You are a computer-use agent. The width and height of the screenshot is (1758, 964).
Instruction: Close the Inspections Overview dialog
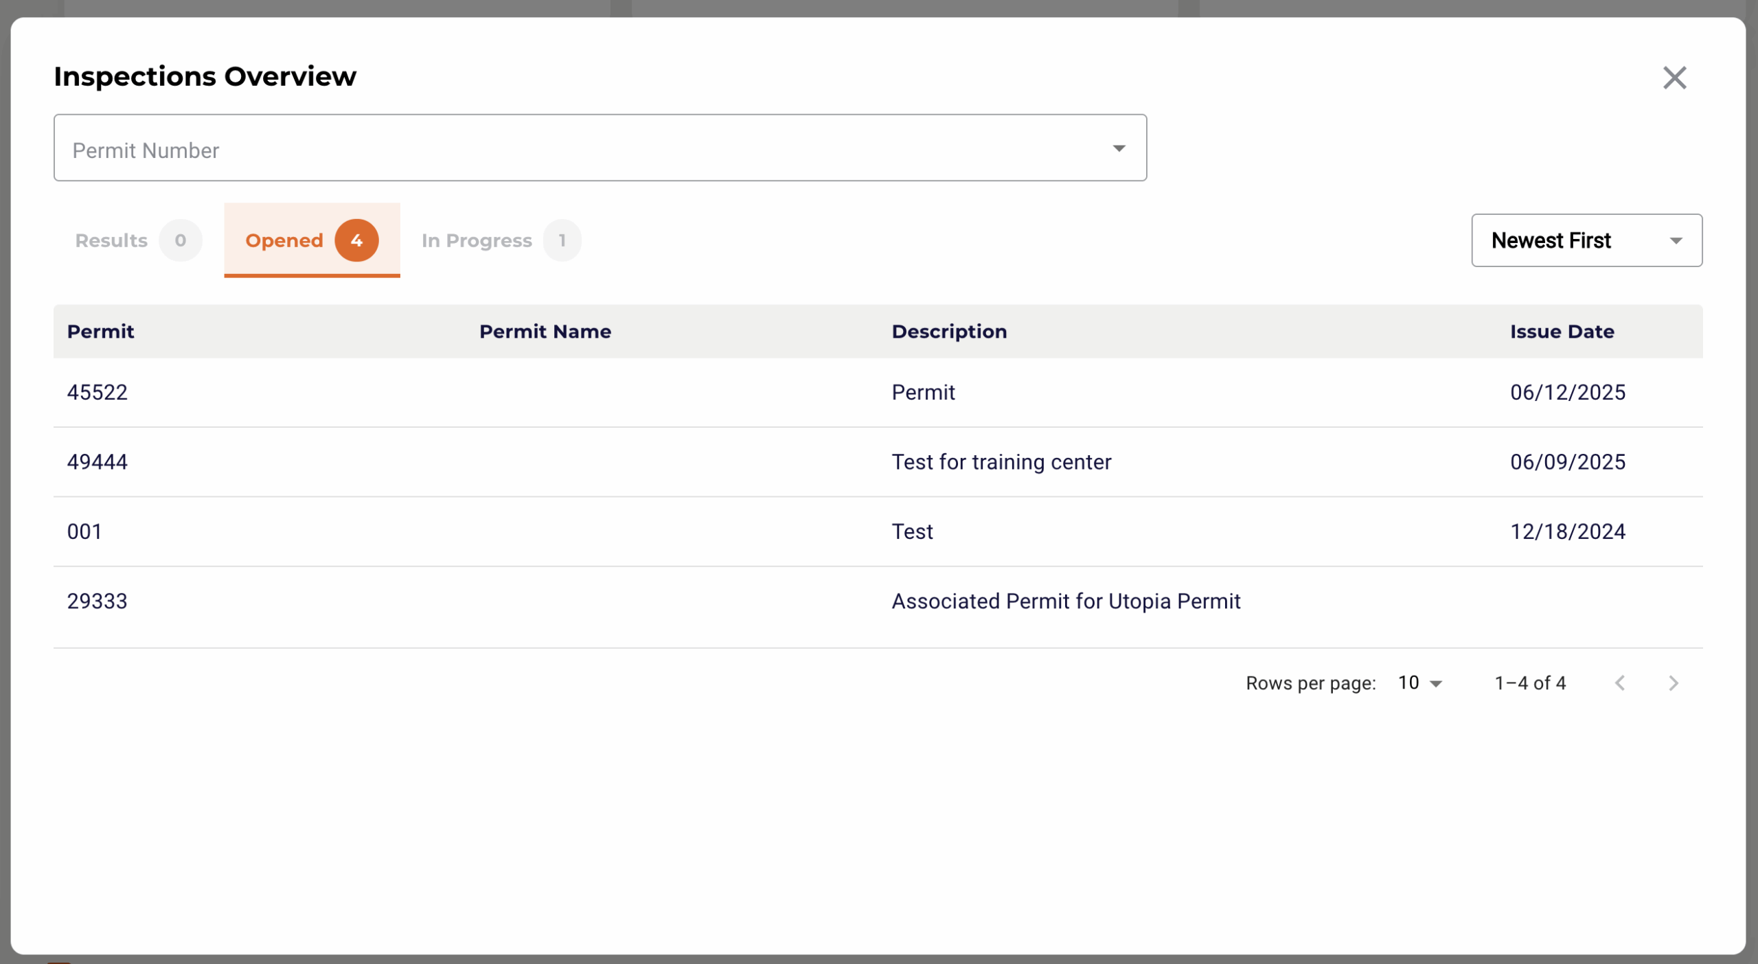coord(1674,78)
